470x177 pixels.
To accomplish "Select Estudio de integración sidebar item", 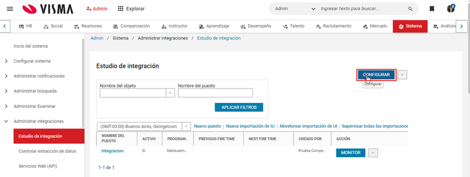I will pyautogui.click(x=49, y=136).
